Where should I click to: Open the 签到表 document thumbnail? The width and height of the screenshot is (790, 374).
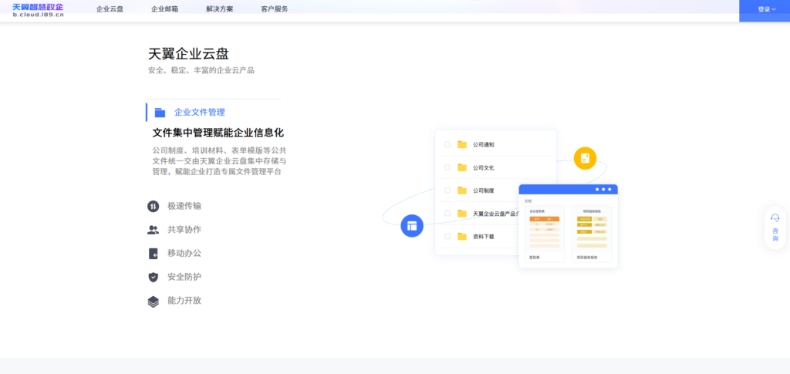[545, 234]
